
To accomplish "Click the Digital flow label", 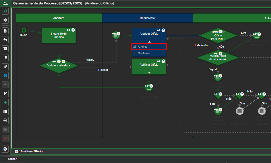I will pyautogui.click(x=213, y=69).
